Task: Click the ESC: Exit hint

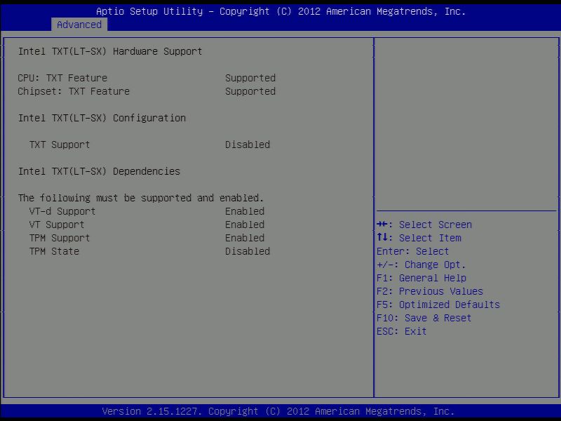Action: pyautogui.click(x=402, y=331)
